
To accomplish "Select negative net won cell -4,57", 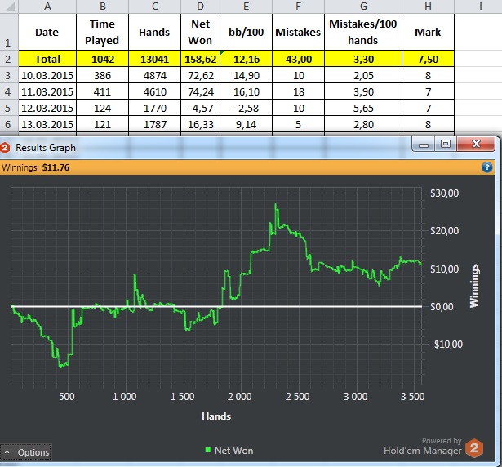I will coord(201,108).
